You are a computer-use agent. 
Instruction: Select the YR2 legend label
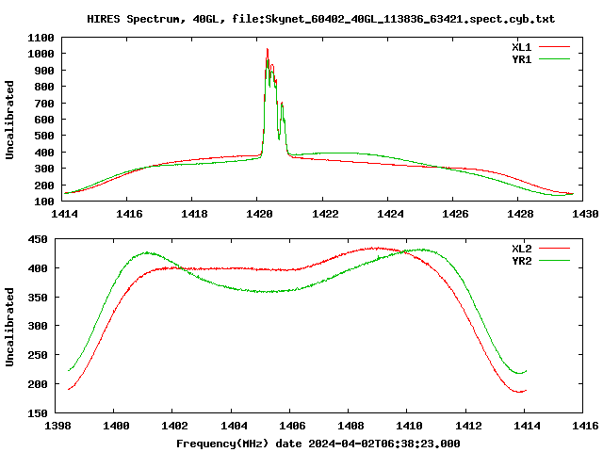pyautogui.click(x=521, y=261)
